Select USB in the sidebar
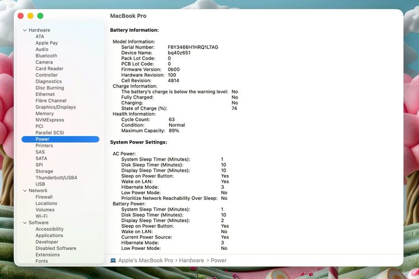Screen dimensions: 419x279 click(x=40, y=184)
